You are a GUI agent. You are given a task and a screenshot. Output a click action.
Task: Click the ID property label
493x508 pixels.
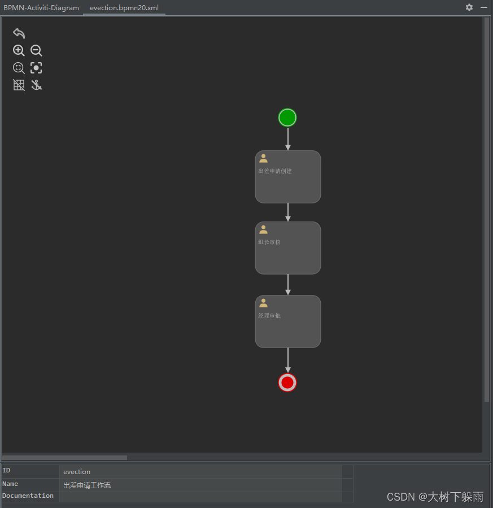click(6, 470)
